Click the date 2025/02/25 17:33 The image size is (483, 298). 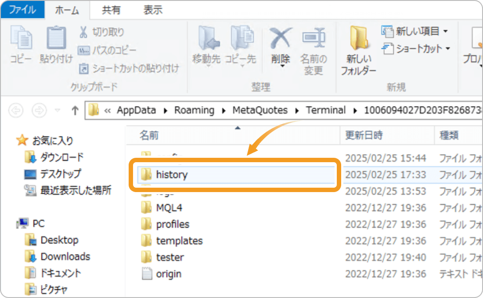[x=386, y=174]
